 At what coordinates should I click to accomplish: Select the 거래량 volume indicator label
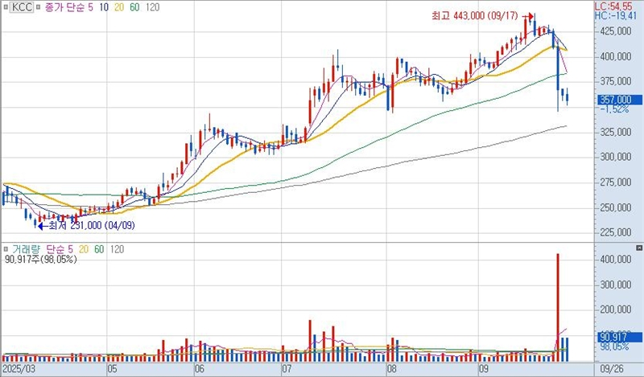[27, 250]
